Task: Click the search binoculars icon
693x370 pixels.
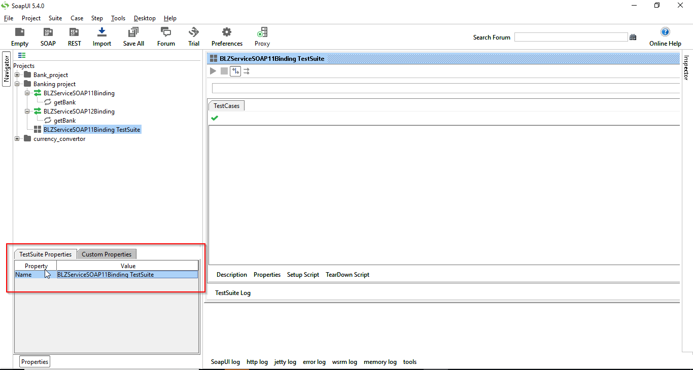Action: coord(633,37)
